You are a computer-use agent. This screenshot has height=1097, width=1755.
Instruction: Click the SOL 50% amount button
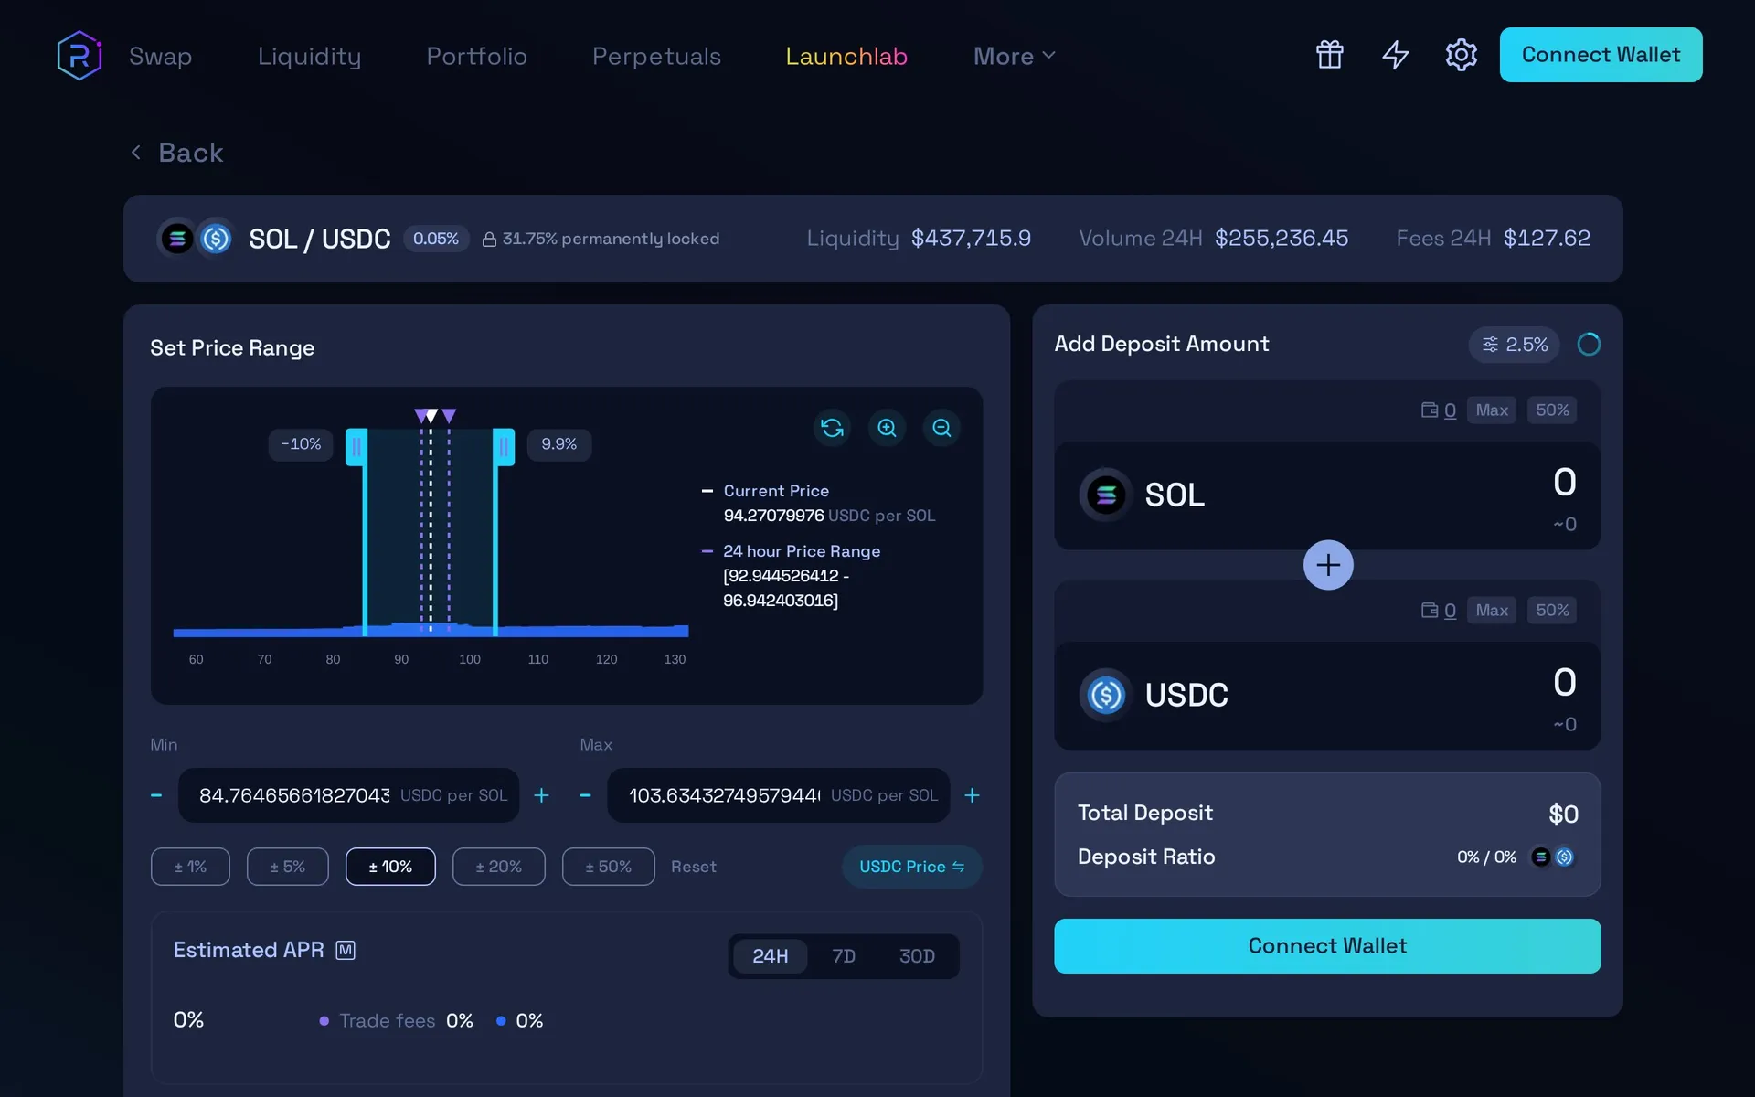point(1551,410)
